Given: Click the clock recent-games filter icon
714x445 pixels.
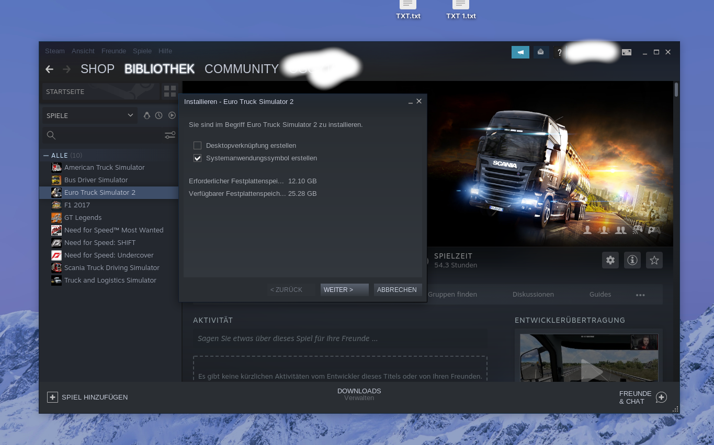Looking at the screenshot, I should coord(158,115).
